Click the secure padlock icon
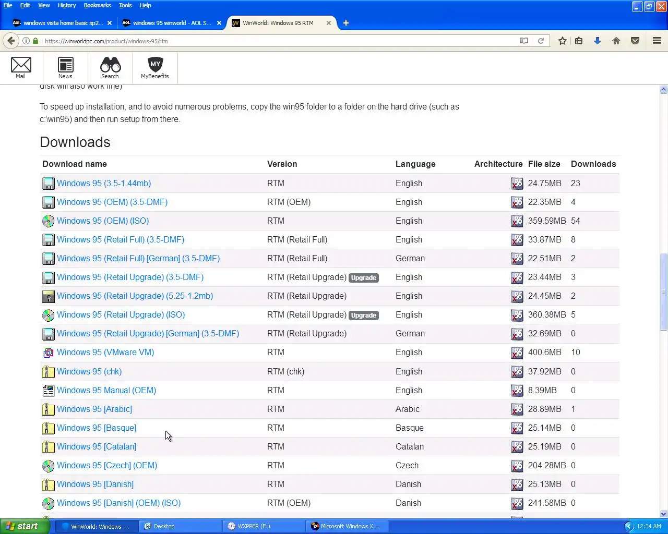This screenshot has width=668, height=534. click(x=35, y=41)
